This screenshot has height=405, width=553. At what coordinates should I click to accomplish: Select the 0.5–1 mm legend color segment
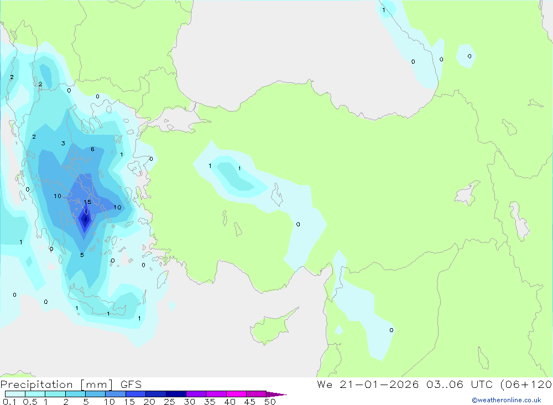[x=35, y=394]
